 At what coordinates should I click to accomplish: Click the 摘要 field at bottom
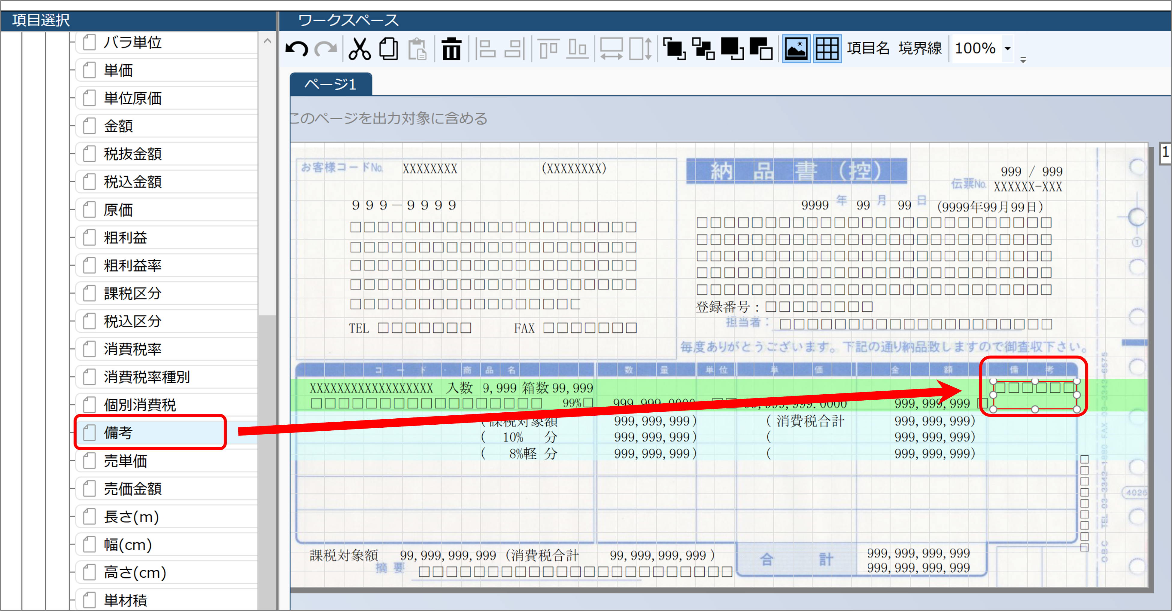coord(575,572)
